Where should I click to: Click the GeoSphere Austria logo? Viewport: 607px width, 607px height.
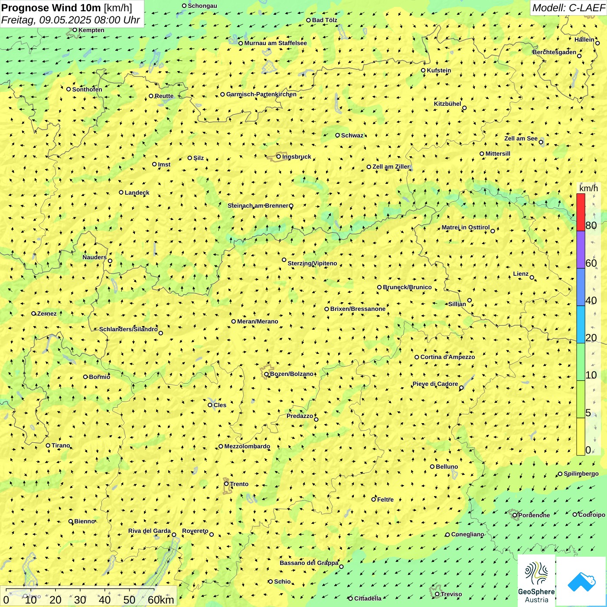pos(536,580)
